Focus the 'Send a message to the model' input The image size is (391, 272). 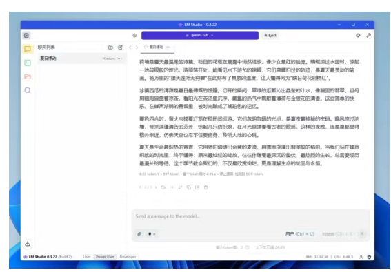tap(250, 216)
